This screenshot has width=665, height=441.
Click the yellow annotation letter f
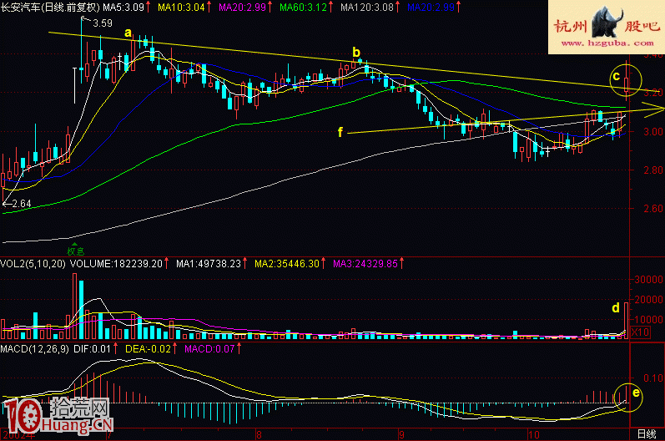coord(340,132)
